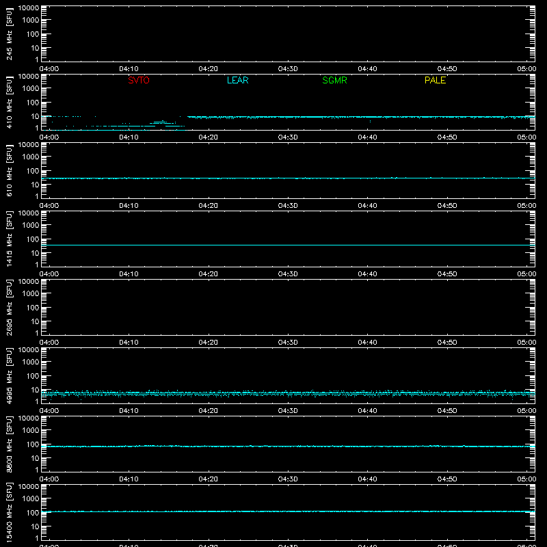Image resolution: width=547 pixels, height=547 pixels.
Task: Click the 10000 y-tick of the 245 MHz panel
Action: click(29, 8)
